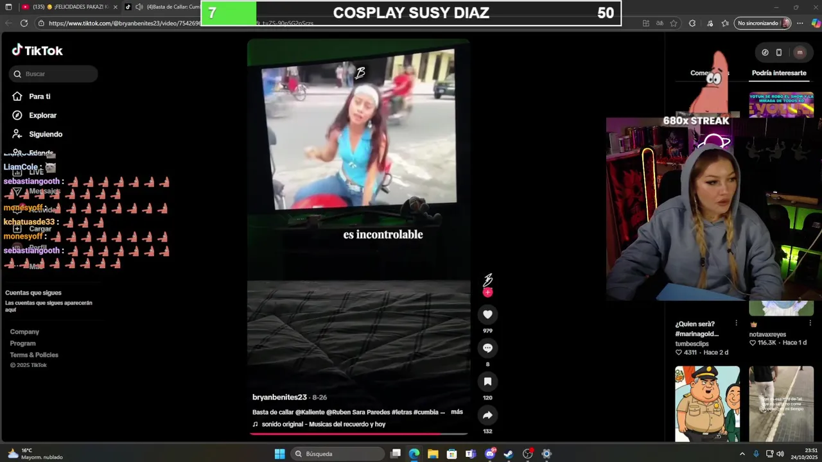Viewport: 822px width, 462px height.
Task: Mute the Basta de Callar tab audio
Action: coord(139,7)
